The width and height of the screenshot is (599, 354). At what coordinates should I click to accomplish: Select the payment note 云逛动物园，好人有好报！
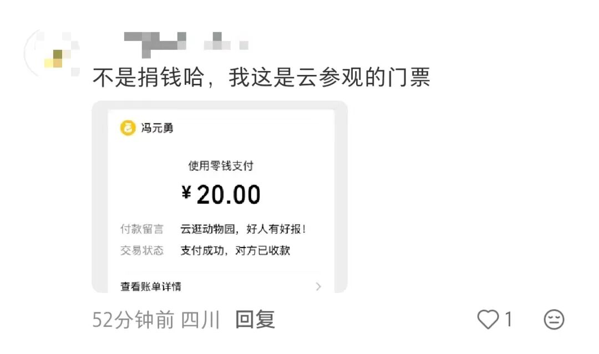pos(243,229)
